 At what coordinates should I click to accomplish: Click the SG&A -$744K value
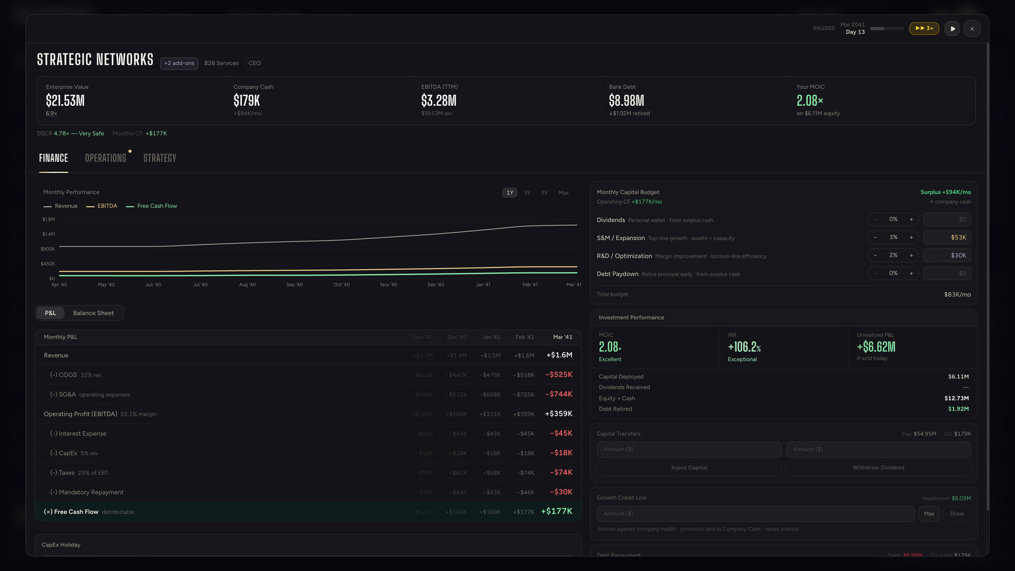[559, 394]
